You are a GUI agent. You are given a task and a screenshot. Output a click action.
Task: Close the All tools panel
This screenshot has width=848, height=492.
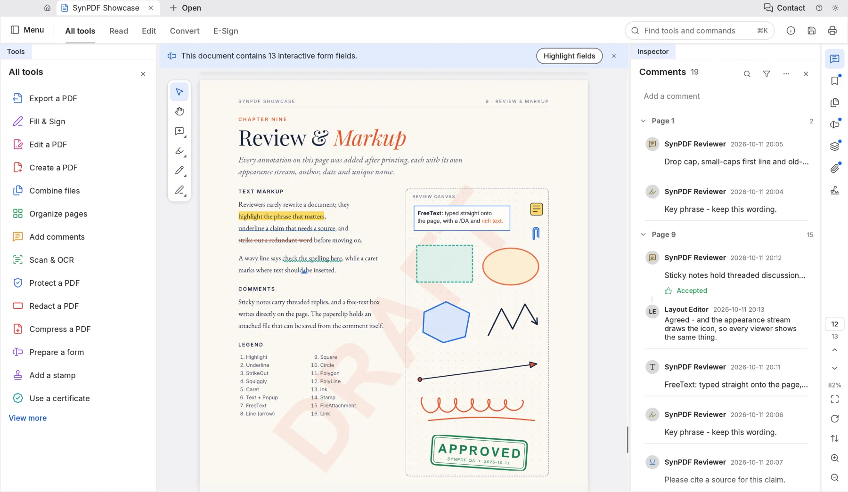pyautogui.click(x=143, y=74)
